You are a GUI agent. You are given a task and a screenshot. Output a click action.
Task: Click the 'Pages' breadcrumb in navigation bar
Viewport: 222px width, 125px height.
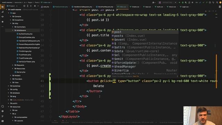(30, 2)
